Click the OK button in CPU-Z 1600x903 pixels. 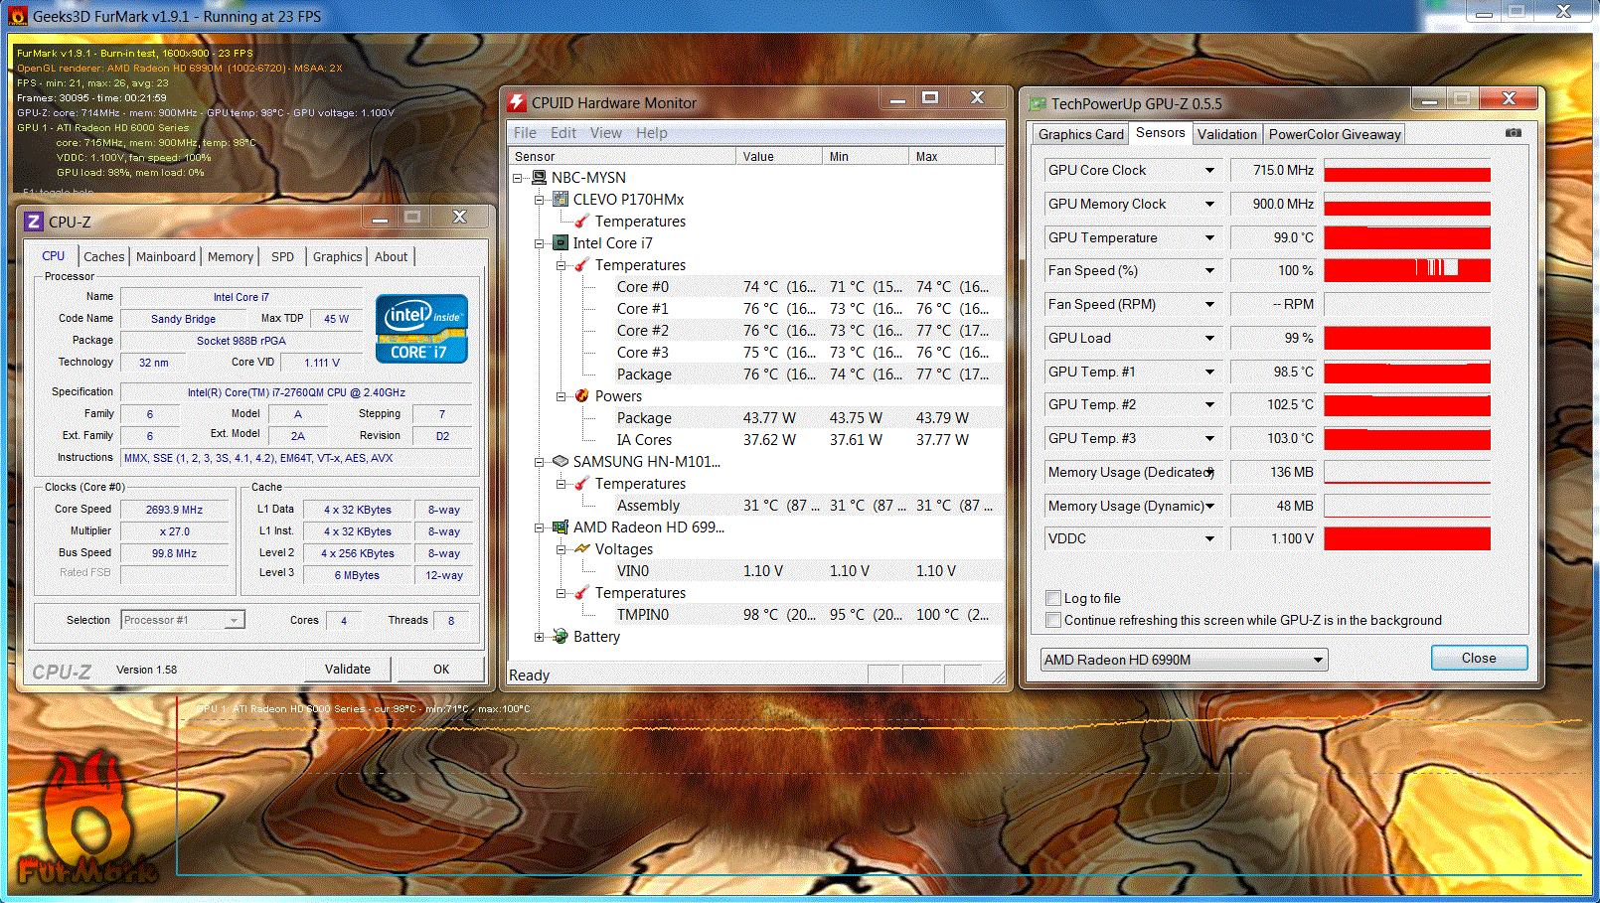tap(441, 670)
